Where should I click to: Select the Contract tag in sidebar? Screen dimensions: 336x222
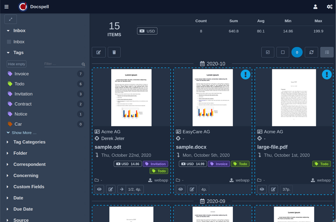tap(23, 104)
